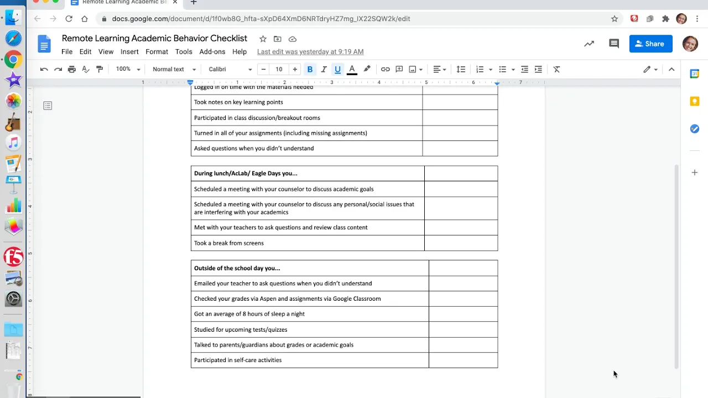Open the insert image dropdown arrow
708x398 pixels.
click(x=421, y=70)
